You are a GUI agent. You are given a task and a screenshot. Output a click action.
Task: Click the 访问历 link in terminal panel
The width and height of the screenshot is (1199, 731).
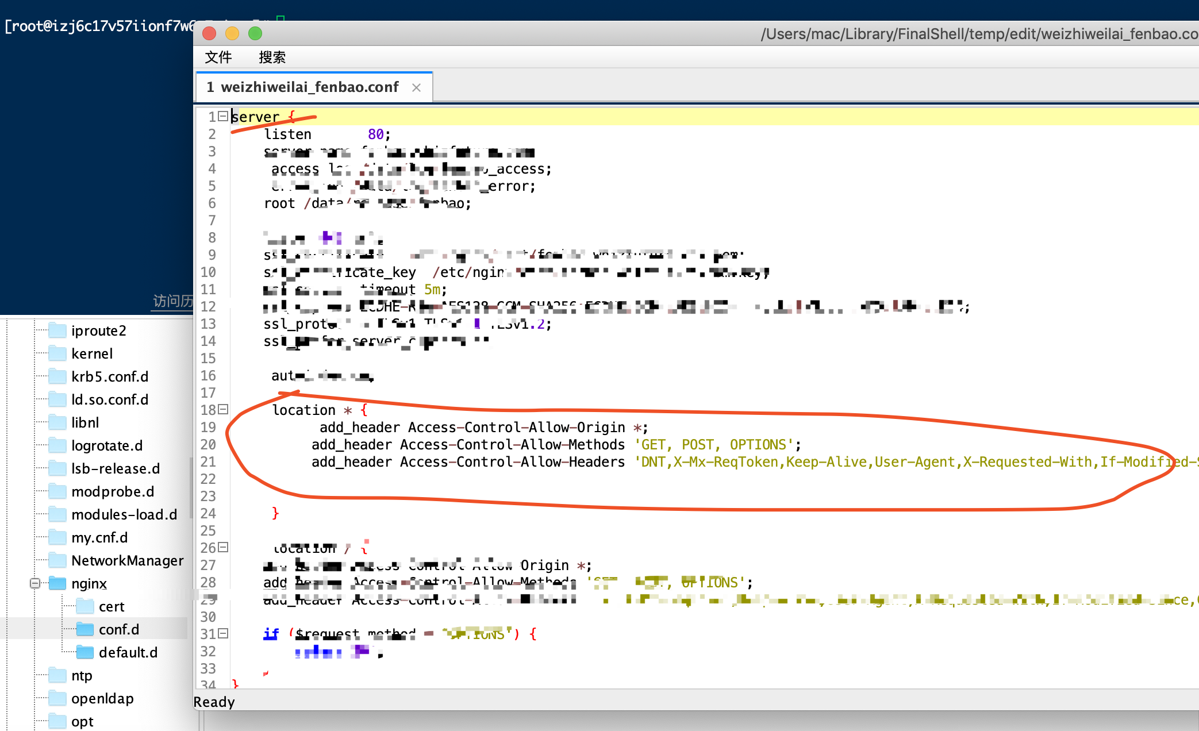click(172, 301)
